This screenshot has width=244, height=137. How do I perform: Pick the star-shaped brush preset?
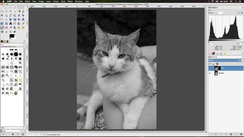(20, 54)
